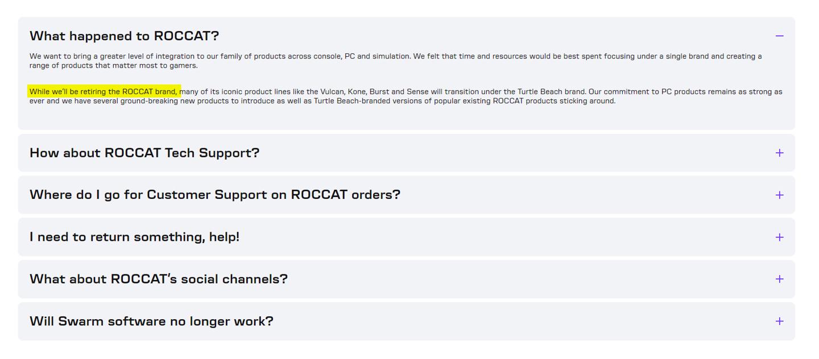Image resolution: width=819 pixels, height=359 pixels.
Task: Collapse the 'What happened to ROCCAT?' minus icon
Action: pos(779,36)
